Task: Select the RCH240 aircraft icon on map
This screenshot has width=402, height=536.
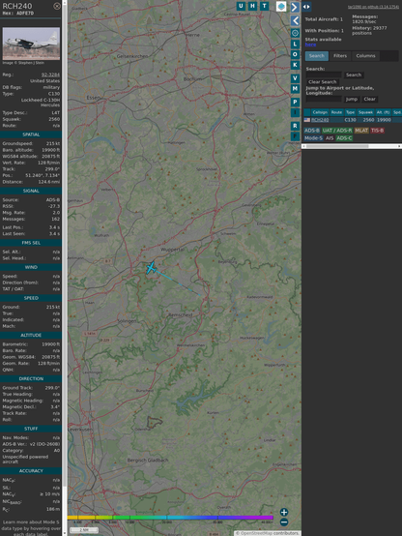Action: pyautogui.click(x=151, y=268)
